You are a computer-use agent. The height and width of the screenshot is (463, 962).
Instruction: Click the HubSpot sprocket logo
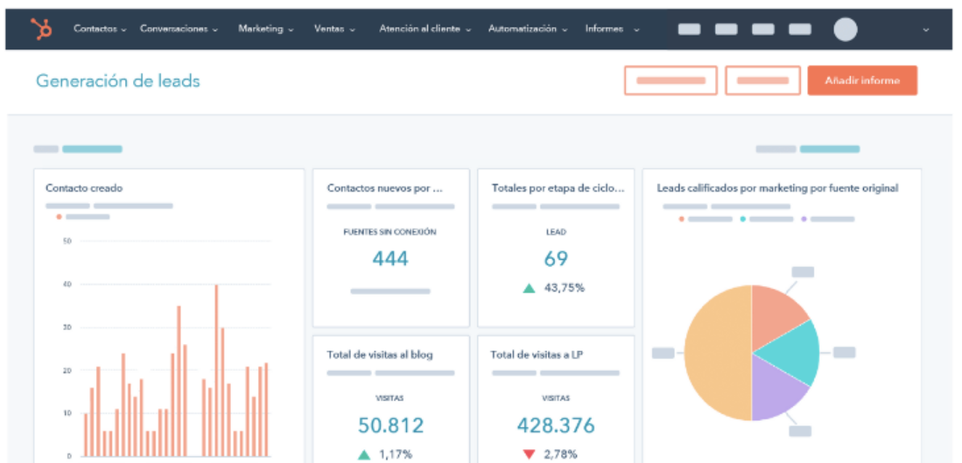(x=41, y=29)
